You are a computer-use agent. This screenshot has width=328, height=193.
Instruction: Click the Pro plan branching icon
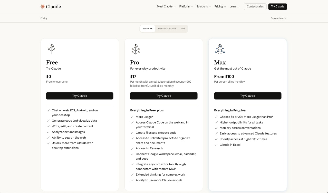[x=136, y=49]
